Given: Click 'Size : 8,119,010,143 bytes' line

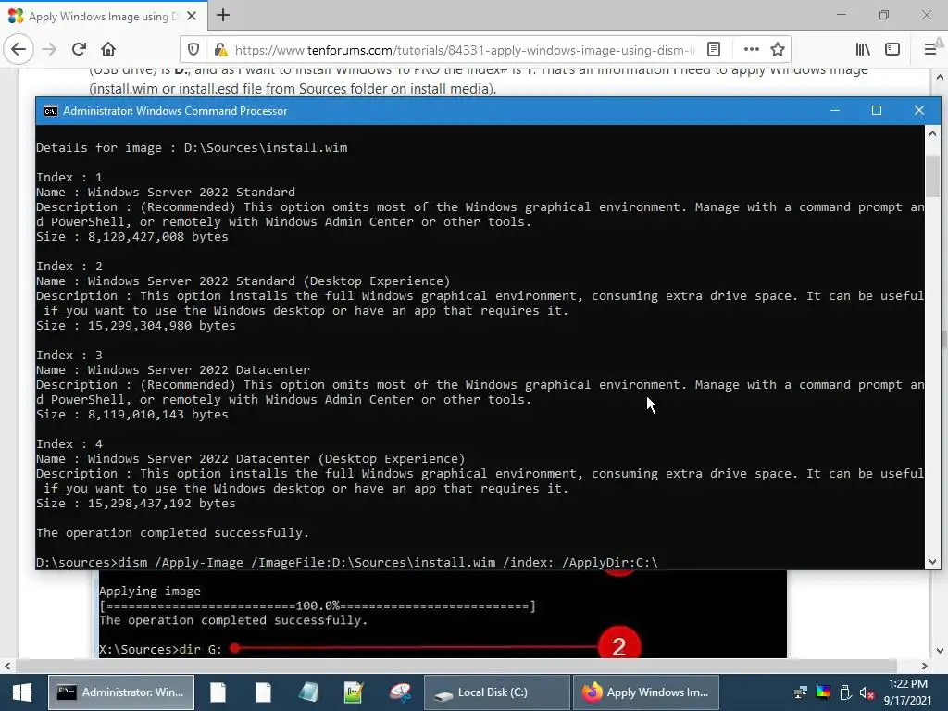Looking at the screenshot, I should coord(131,414).
